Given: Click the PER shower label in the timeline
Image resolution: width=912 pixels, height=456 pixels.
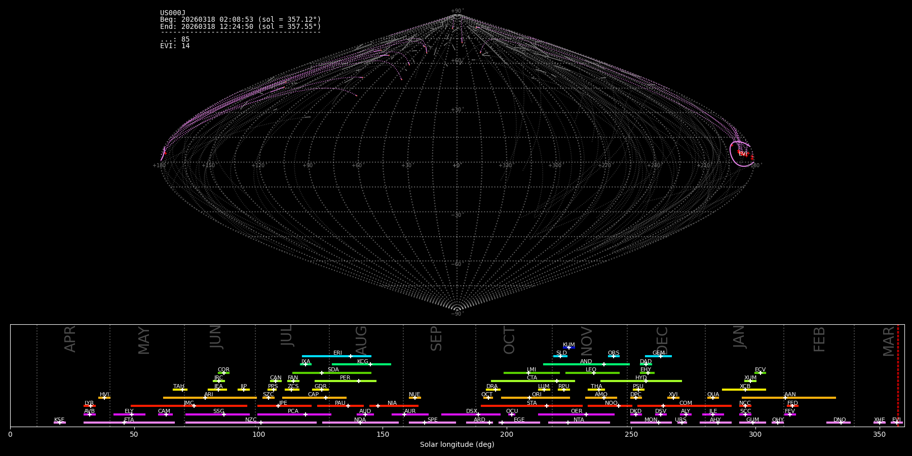Looking at the screenshot, I should (345, 378).
